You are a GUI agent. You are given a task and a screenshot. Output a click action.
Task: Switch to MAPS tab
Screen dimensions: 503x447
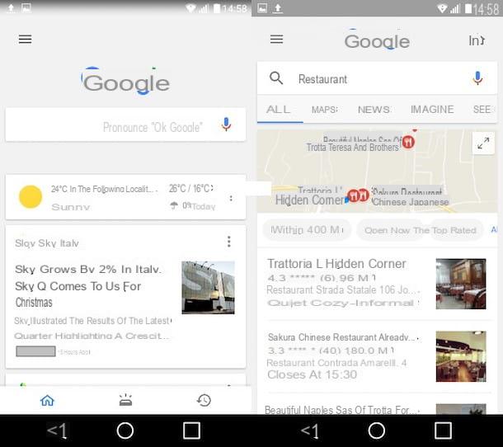325,110
